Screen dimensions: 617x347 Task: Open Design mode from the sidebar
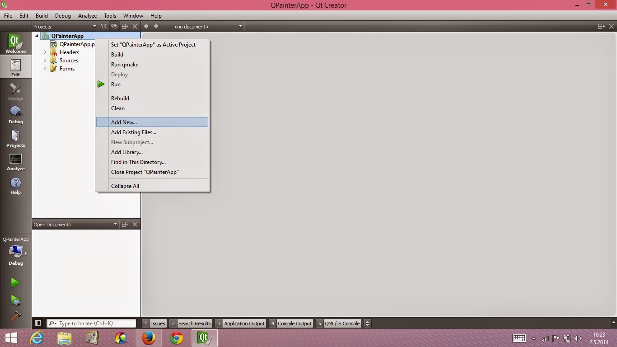pos(15,92)
